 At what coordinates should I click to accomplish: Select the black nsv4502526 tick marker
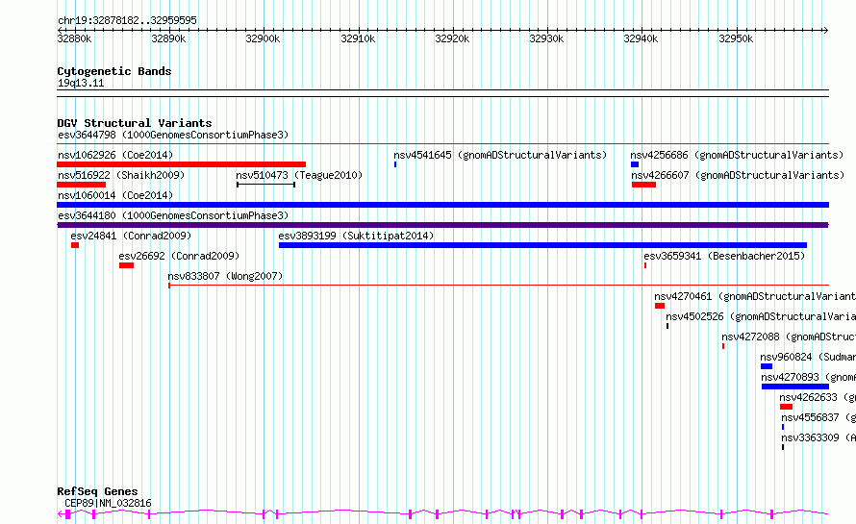pos(667,326)
